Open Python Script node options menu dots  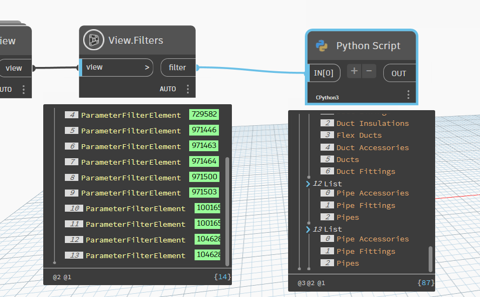pyautogui.click(x=408, y=94)
